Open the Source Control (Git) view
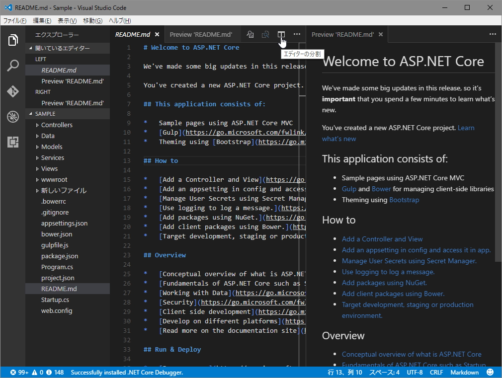The image size is (502, 378). coord(13,91)
